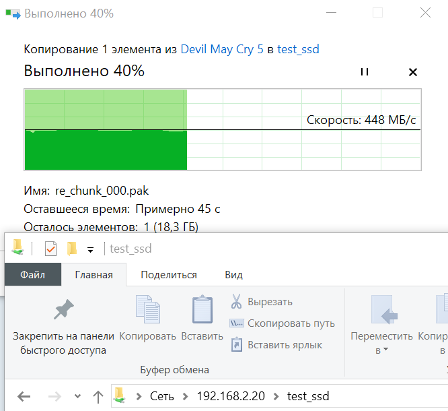Click the Буфер обмена group label
Viewport: 448px width, 411px height.
click(x=175, y=370)
